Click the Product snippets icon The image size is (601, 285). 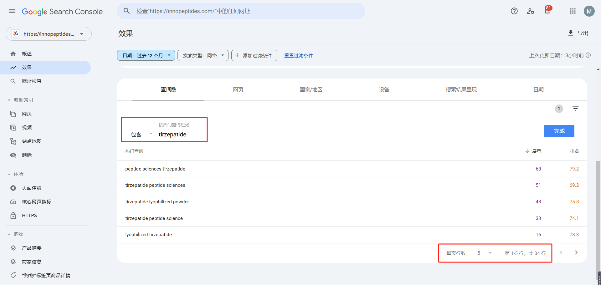tap(13, 248)
